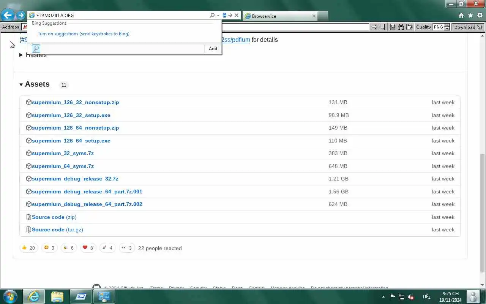The image size is (486, 304).
Task: Click the Browservice clipboard icon
Action: click(409, 27)
